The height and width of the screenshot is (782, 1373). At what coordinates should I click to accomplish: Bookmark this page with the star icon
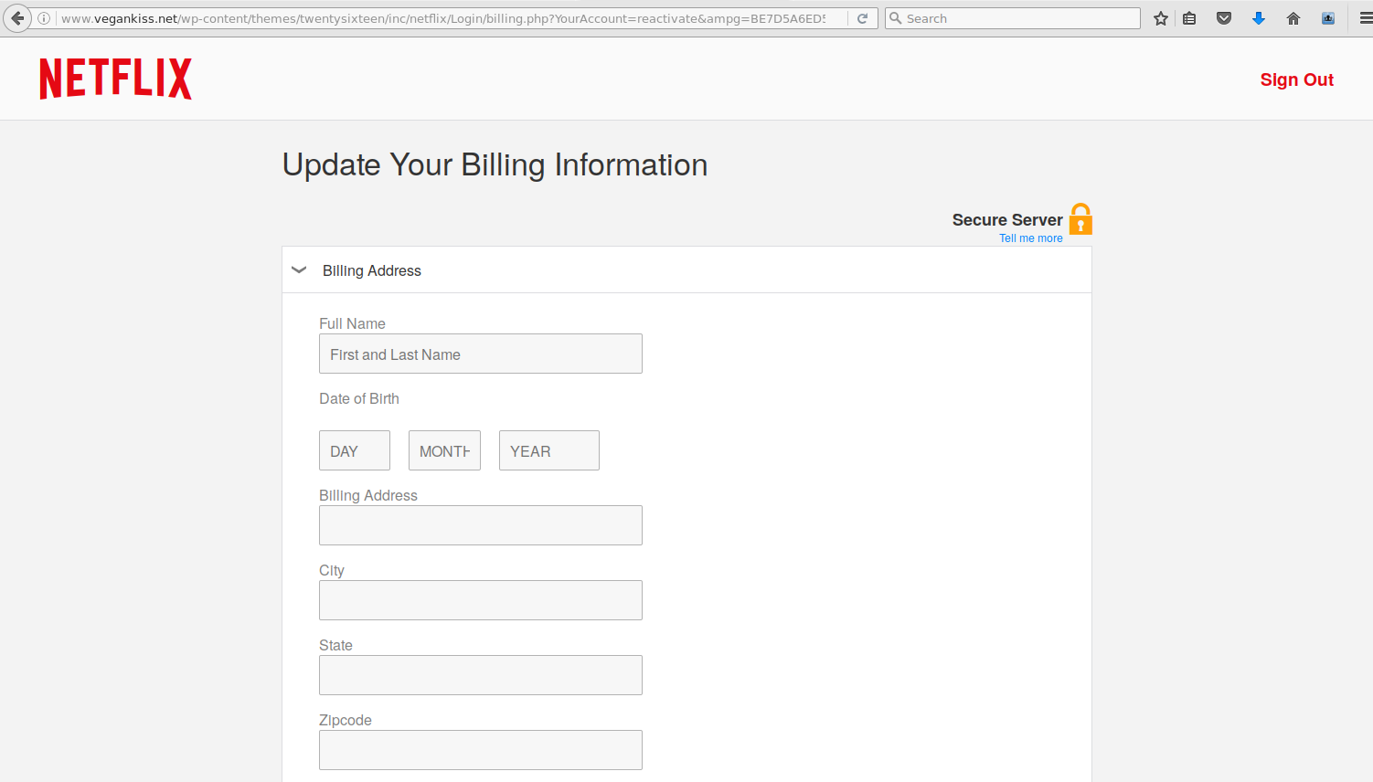point(1160,17)
